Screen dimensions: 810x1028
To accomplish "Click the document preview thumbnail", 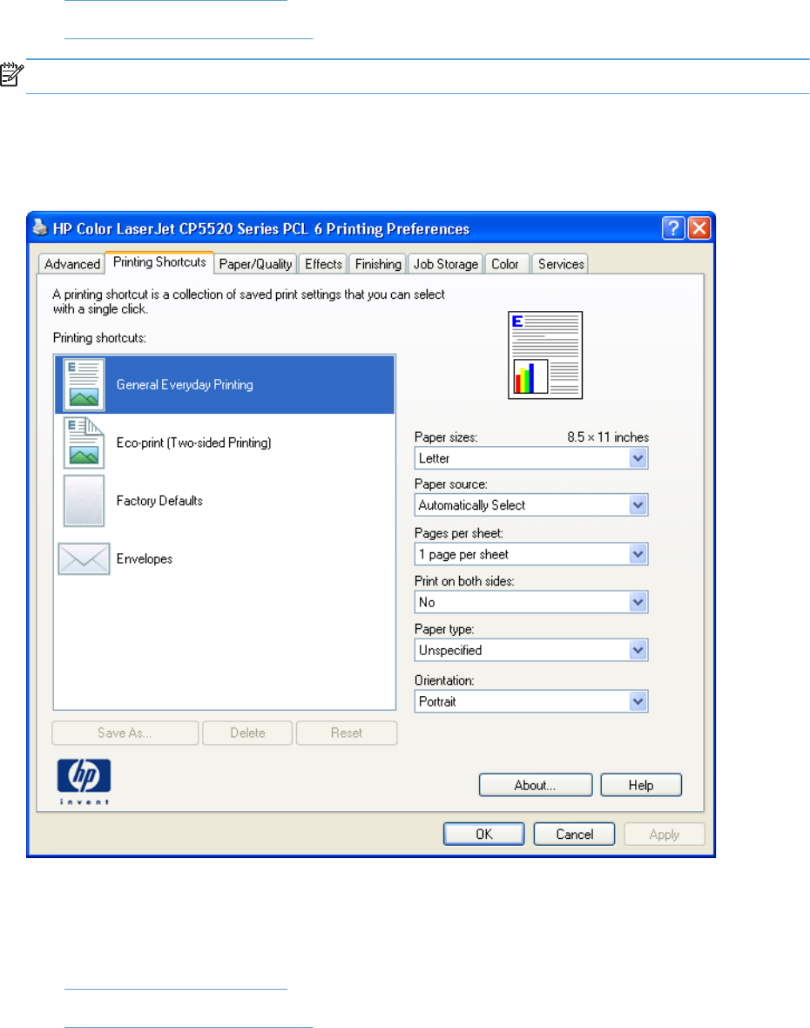I will tap(545, 355).
